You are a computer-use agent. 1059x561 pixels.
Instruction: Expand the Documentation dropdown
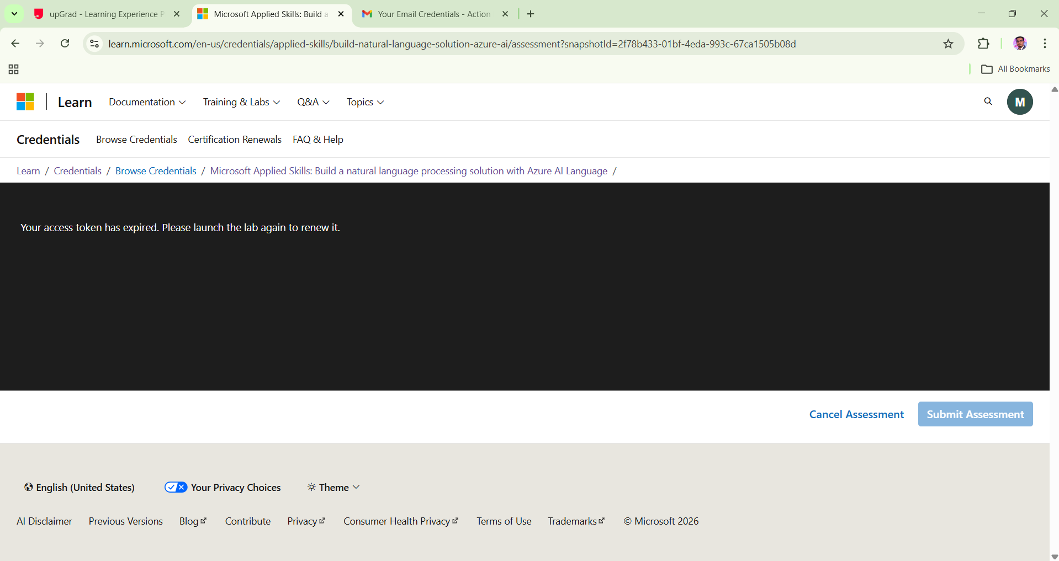click(x=147, y=102)
